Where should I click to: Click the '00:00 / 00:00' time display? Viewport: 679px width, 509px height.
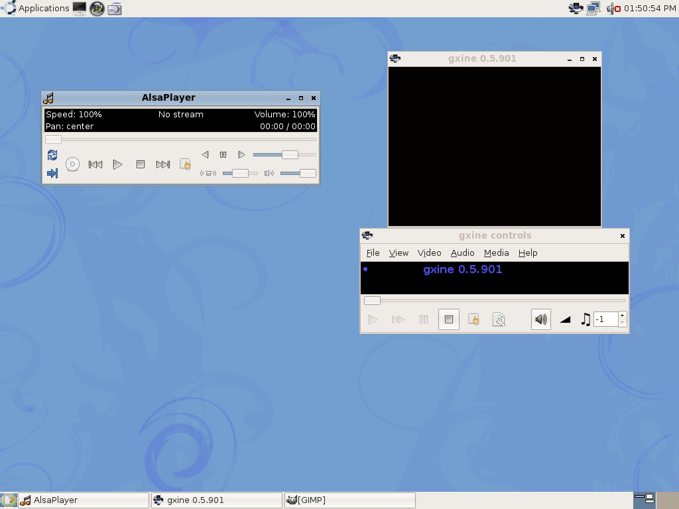(288, 127)
